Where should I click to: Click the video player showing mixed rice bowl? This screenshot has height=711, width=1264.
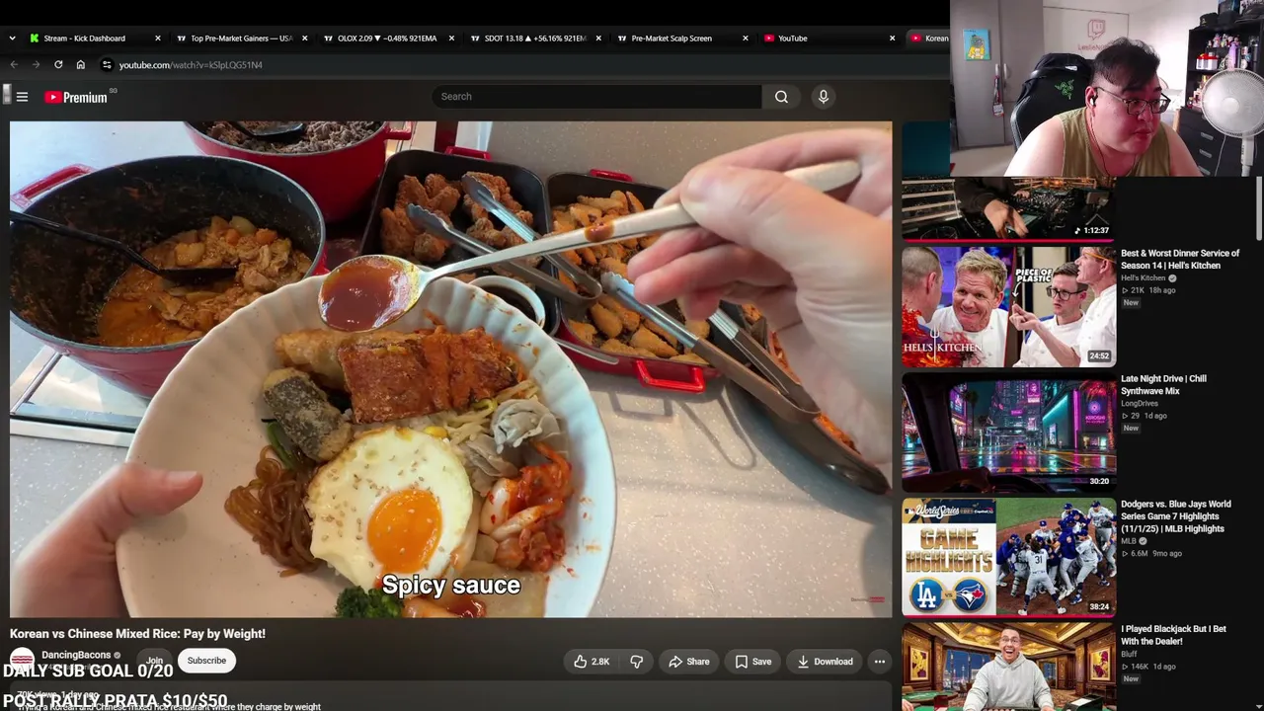(x=451, y=369)
